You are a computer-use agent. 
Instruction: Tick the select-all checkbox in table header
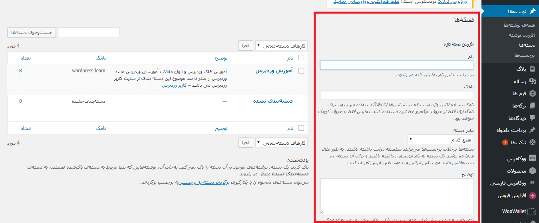click(x=301, y=58)
